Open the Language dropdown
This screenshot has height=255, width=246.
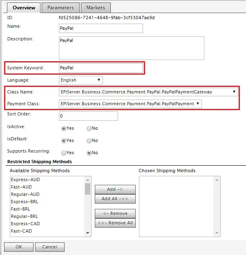81,80
